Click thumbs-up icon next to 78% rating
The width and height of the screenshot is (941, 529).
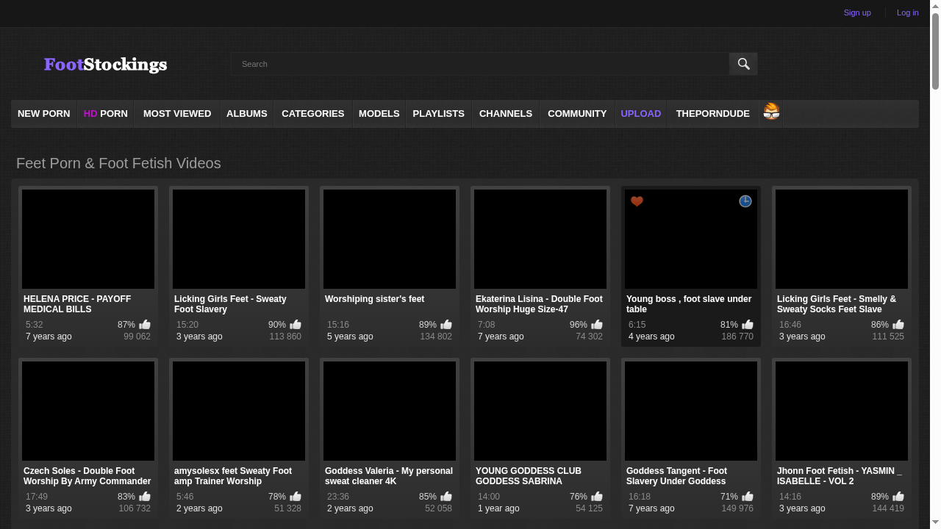(296, 497)
